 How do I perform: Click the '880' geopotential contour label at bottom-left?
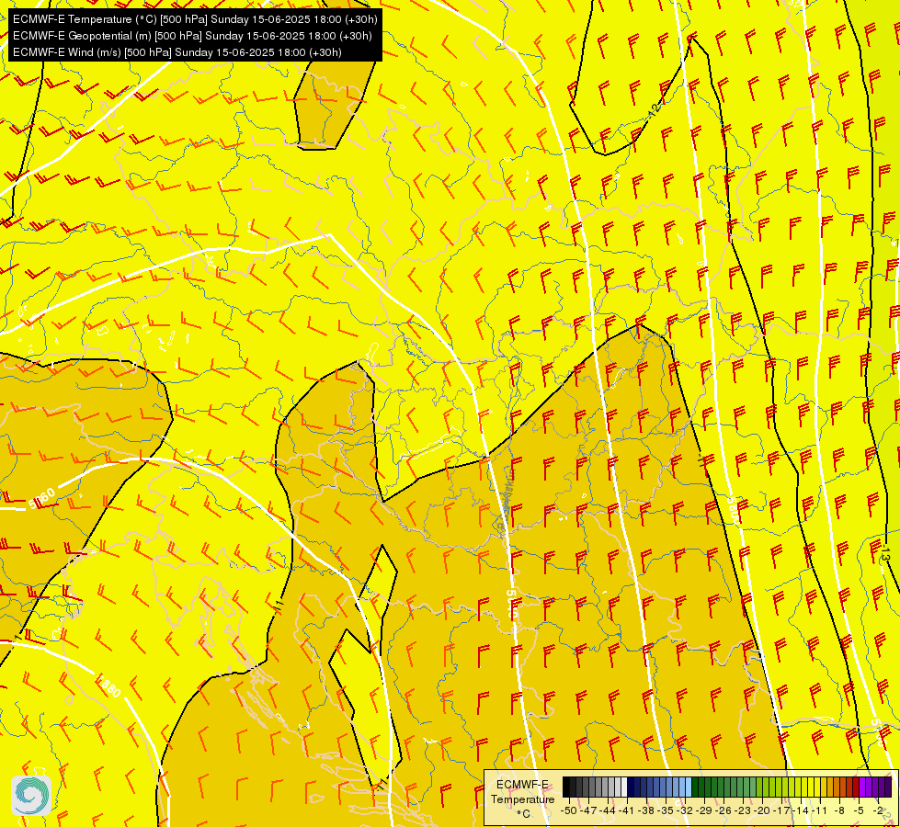pyautogui.click(x=109, y=687)
